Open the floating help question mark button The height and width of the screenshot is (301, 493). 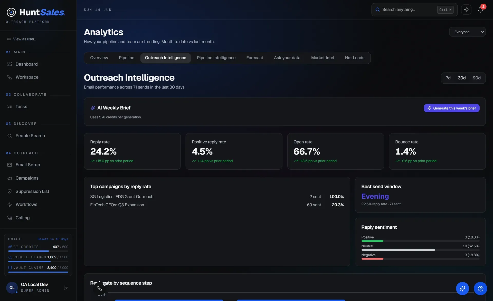coord(480,289)
